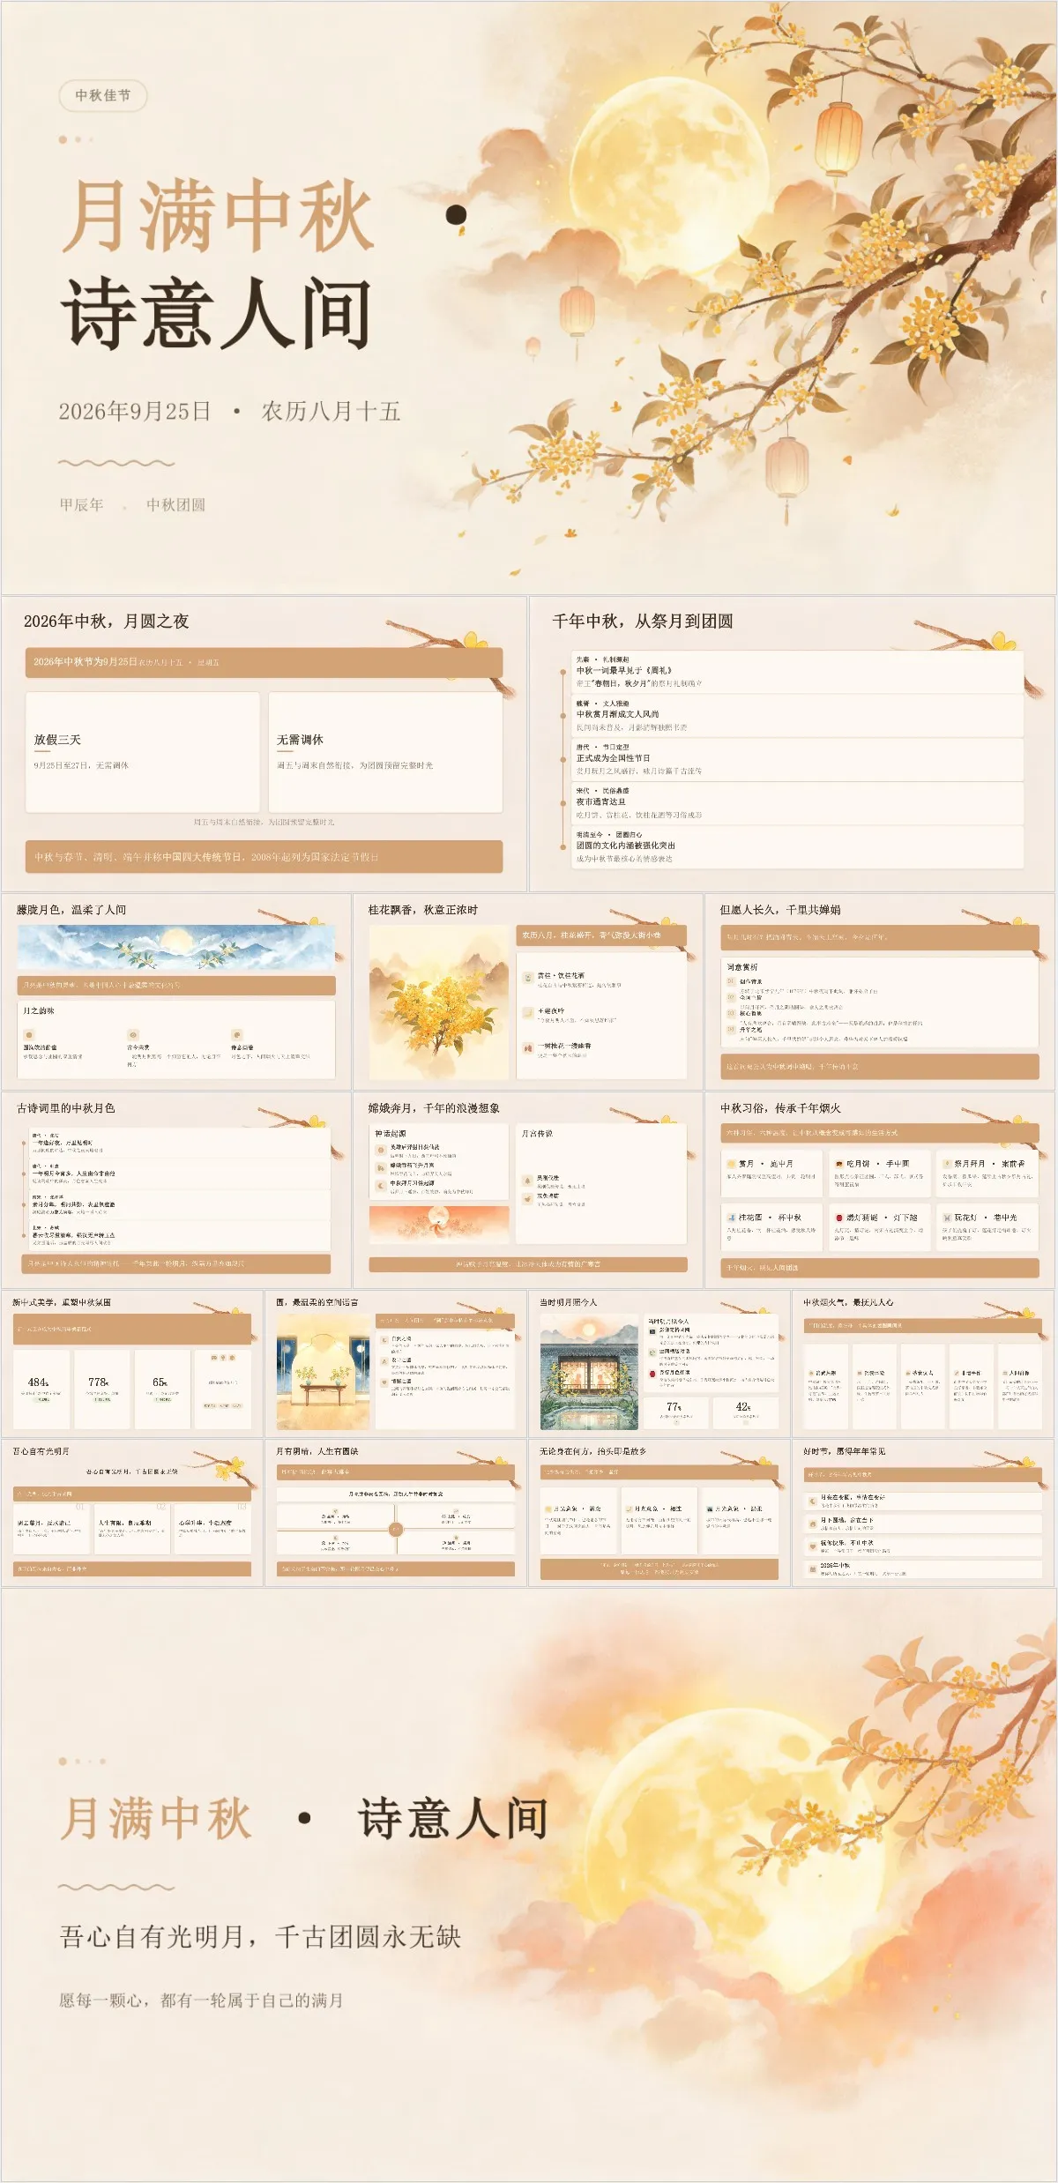The height and width of the screenshot is (2183, 1058).
Task: Open the 当时明月照今人 slide
Action: pos(659,1363)
